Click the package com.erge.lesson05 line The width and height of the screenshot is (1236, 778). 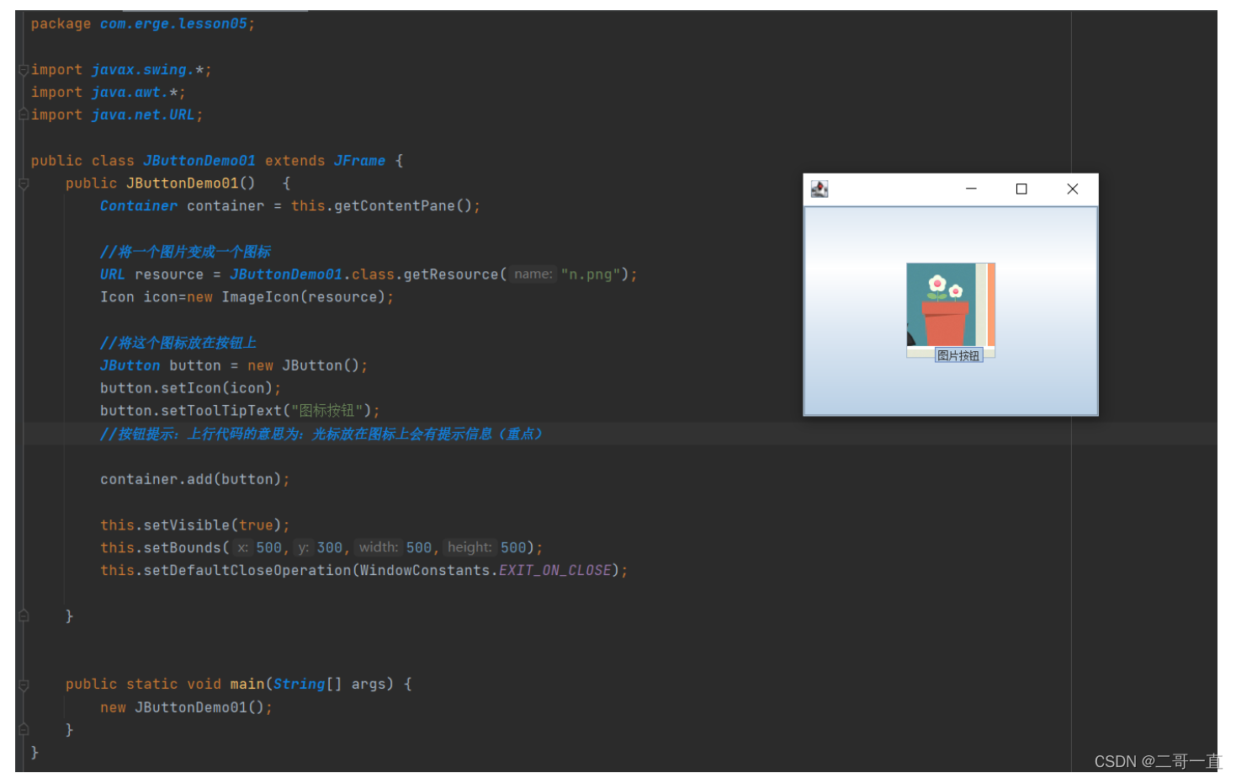click(x=143, y=24)
